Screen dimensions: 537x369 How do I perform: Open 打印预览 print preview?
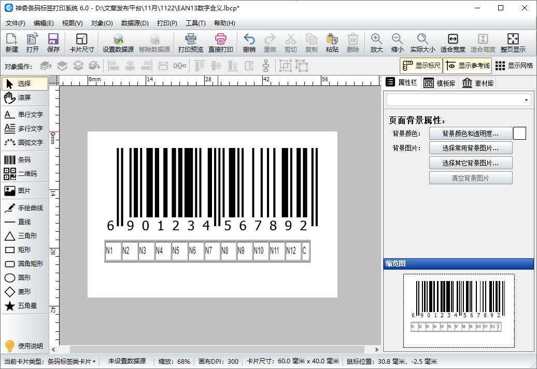point(190,43)
